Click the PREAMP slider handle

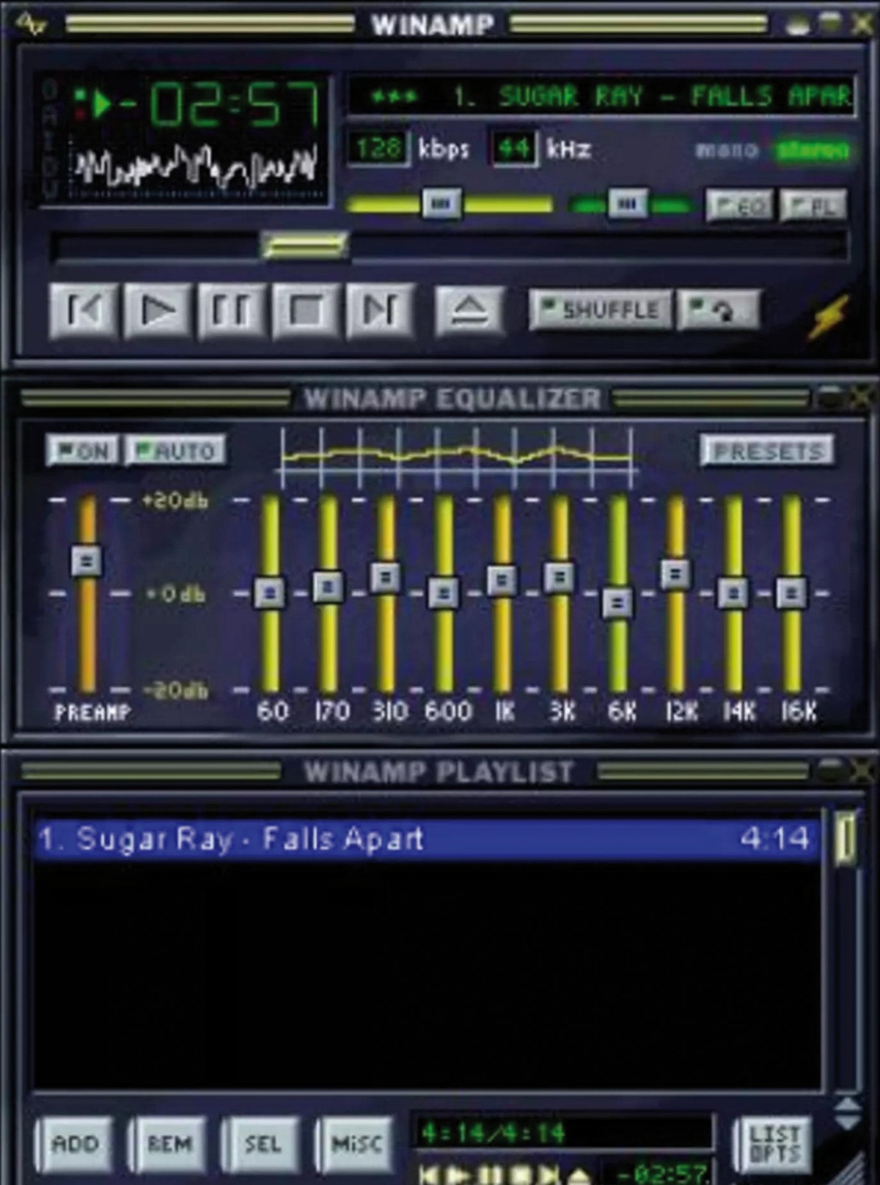coord(87,561)
